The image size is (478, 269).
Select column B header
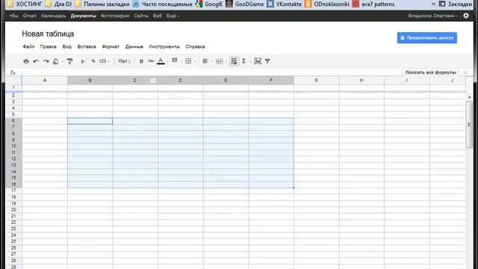(90, 80)
